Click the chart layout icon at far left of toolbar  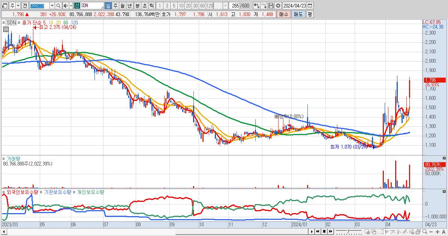(x=4, y=5)
